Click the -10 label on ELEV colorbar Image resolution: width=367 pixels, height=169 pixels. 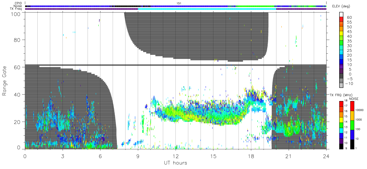click(350, 83)
